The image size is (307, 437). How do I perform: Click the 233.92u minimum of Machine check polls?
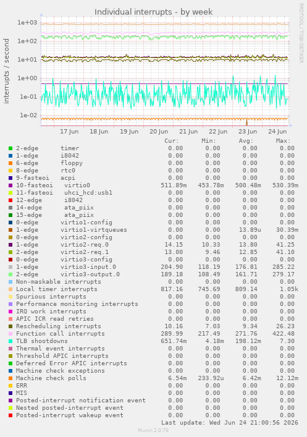point(211,378)
